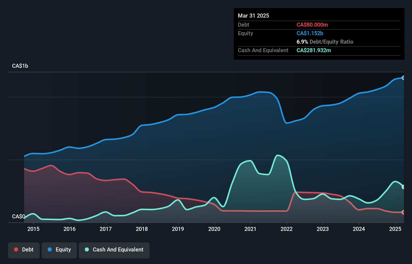412x264 pixels.
Task: Click the red Debt legend dot
Action: 16,249
